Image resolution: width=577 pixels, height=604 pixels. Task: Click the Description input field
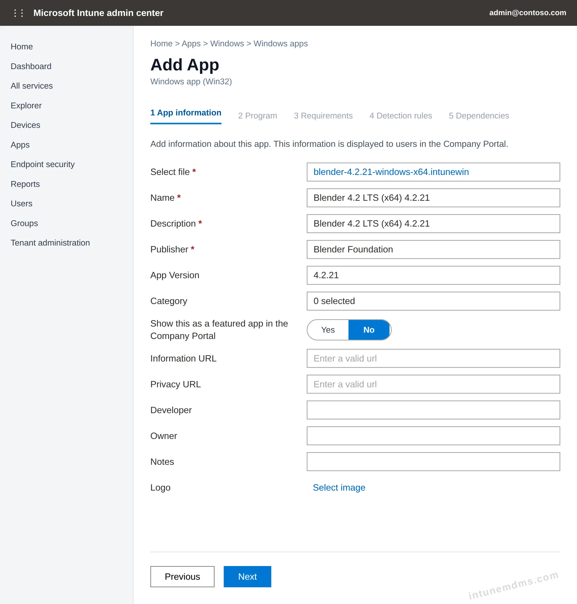click(433, 223)
